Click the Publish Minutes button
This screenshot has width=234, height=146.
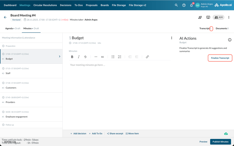(x=220, y=142)
